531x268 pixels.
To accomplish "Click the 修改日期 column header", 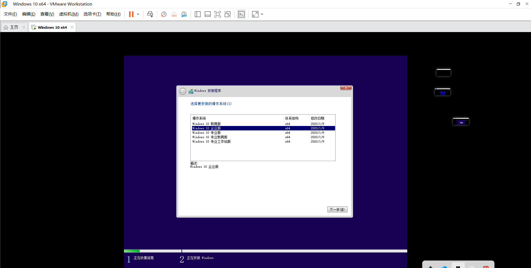I will [322, 118].
